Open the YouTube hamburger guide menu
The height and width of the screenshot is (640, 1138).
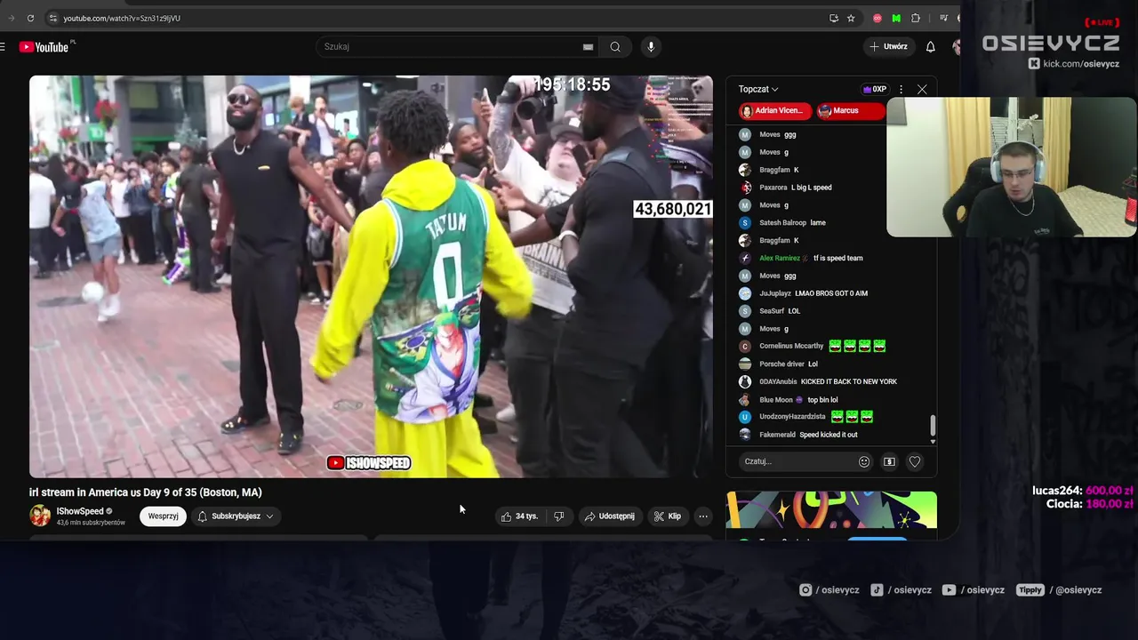(3, 47)
